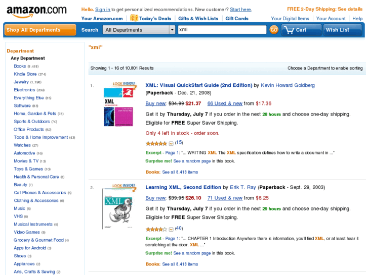Filter by Toys & Games

[28, 169]
